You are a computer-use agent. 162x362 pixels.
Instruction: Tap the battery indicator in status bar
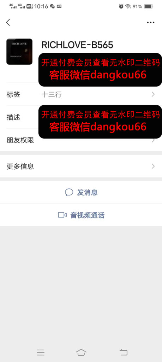[149, 6]
